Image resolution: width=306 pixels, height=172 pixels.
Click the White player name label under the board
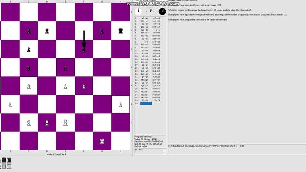point(56,154)
